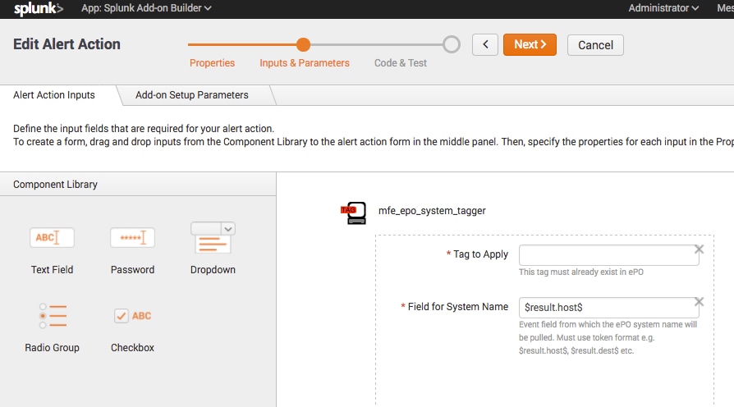Click the Checkbox label text
734x407 pixels.
point(132,348)
